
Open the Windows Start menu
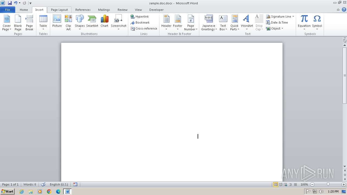(7, 191)
